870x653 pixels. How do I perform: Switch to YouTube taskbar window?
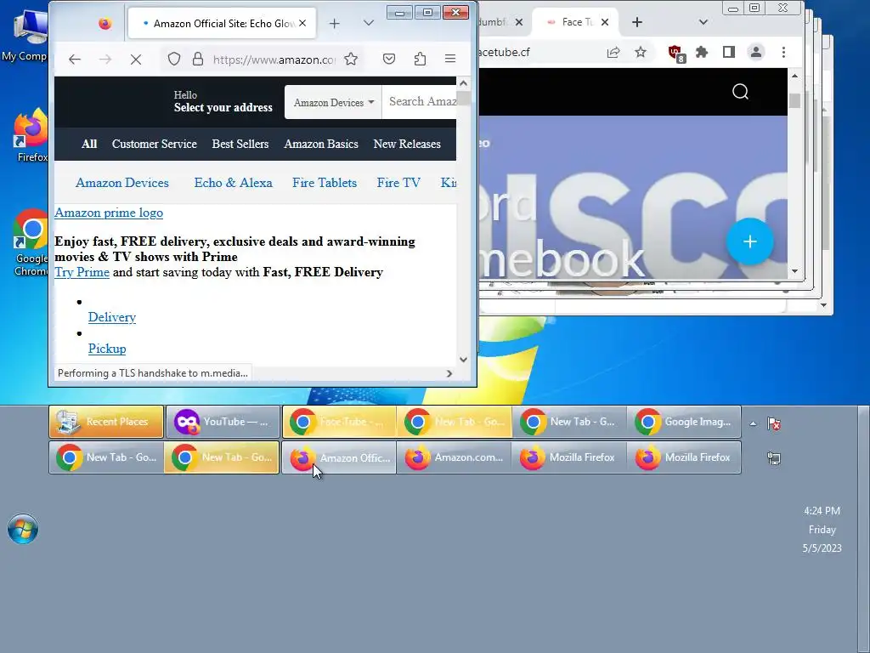(223, 422)
